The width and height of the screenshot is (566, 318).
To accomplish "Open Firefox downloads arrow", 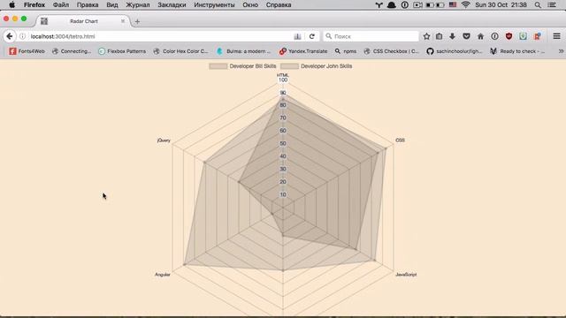I will 452,36.
